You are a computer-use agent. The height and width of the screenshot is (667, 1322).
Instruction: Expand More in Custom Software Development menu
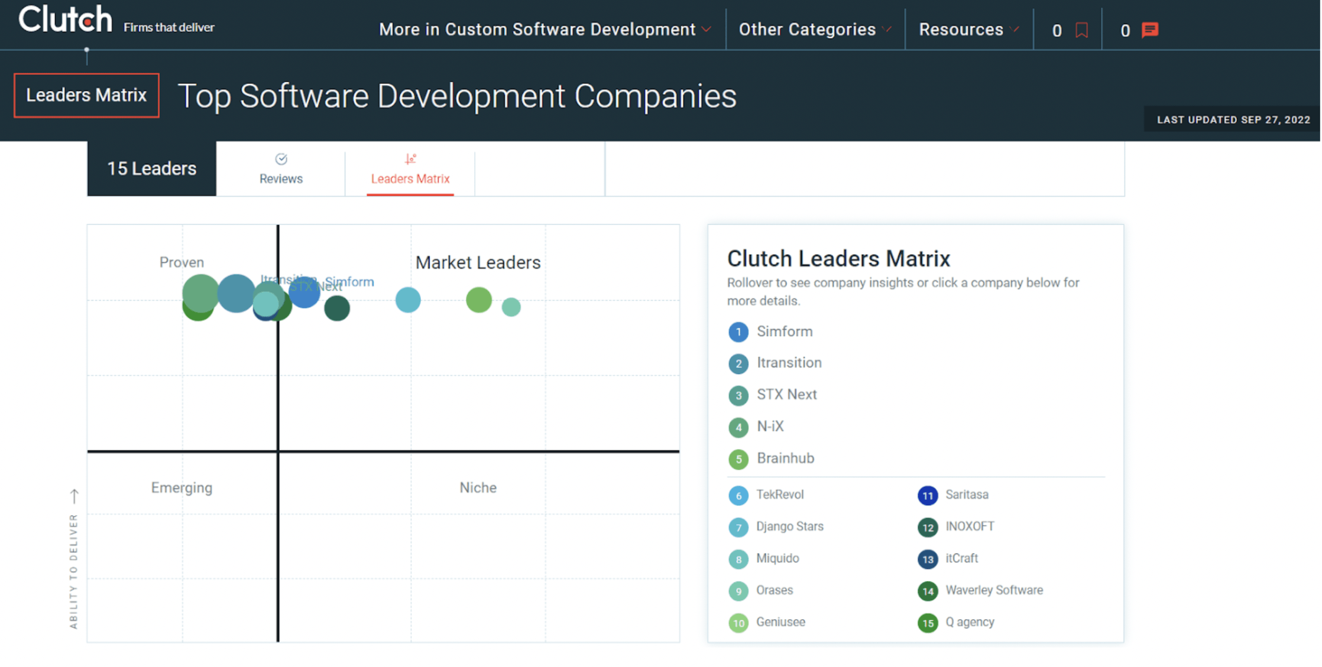[545, 30]
